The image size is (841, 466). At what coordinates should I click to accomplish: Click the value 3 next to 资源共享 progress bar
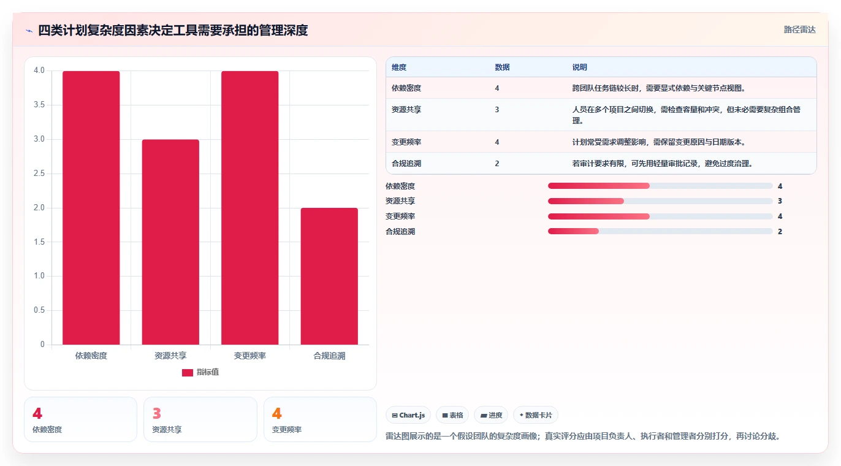(x=780, y=201)
